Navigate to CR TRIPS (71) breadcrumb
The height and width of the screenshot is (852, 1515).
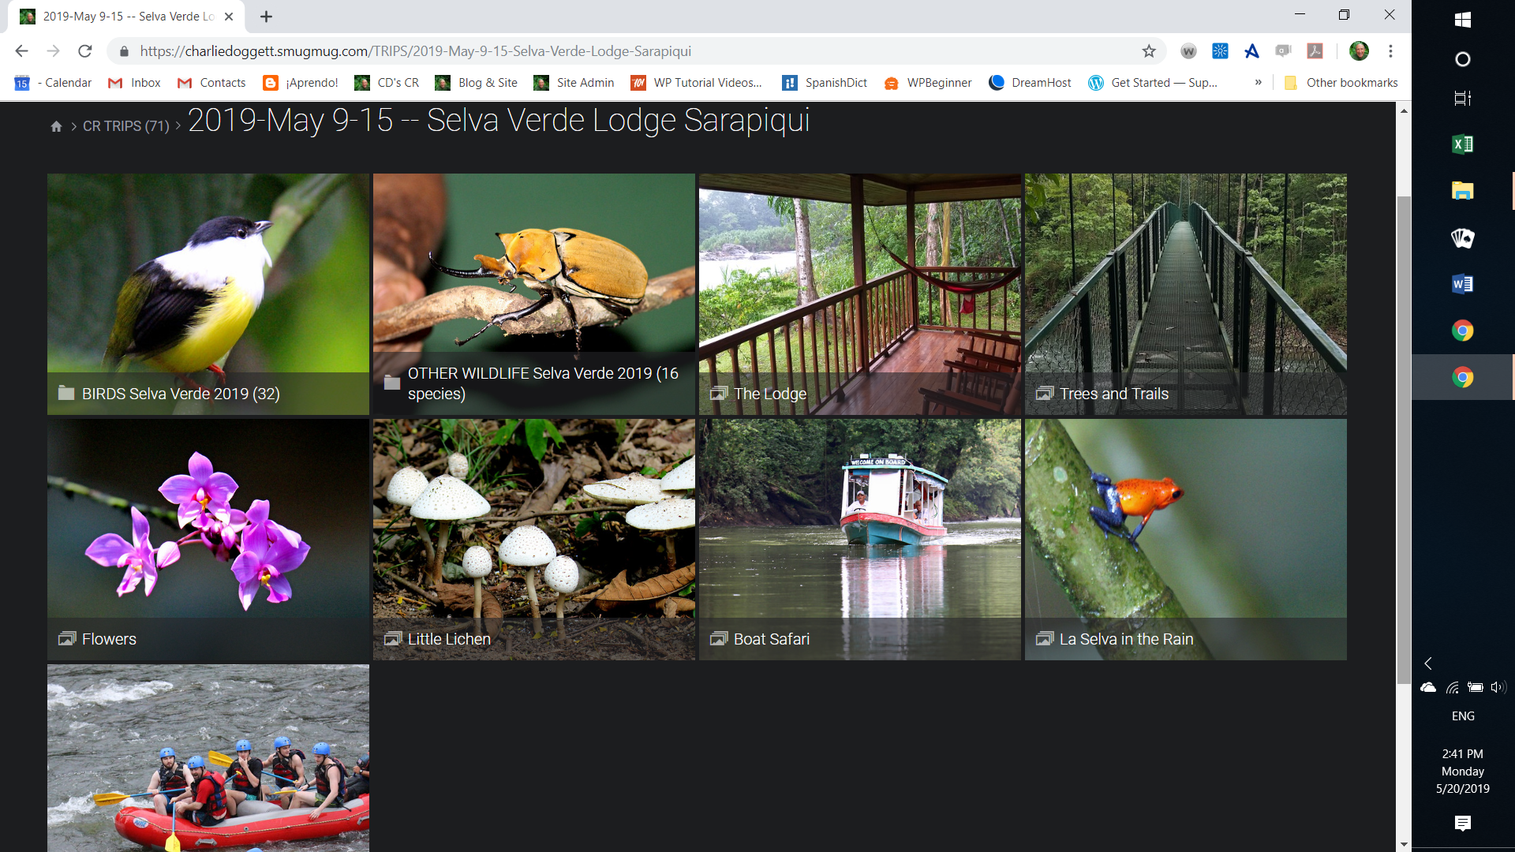(126, 126)
